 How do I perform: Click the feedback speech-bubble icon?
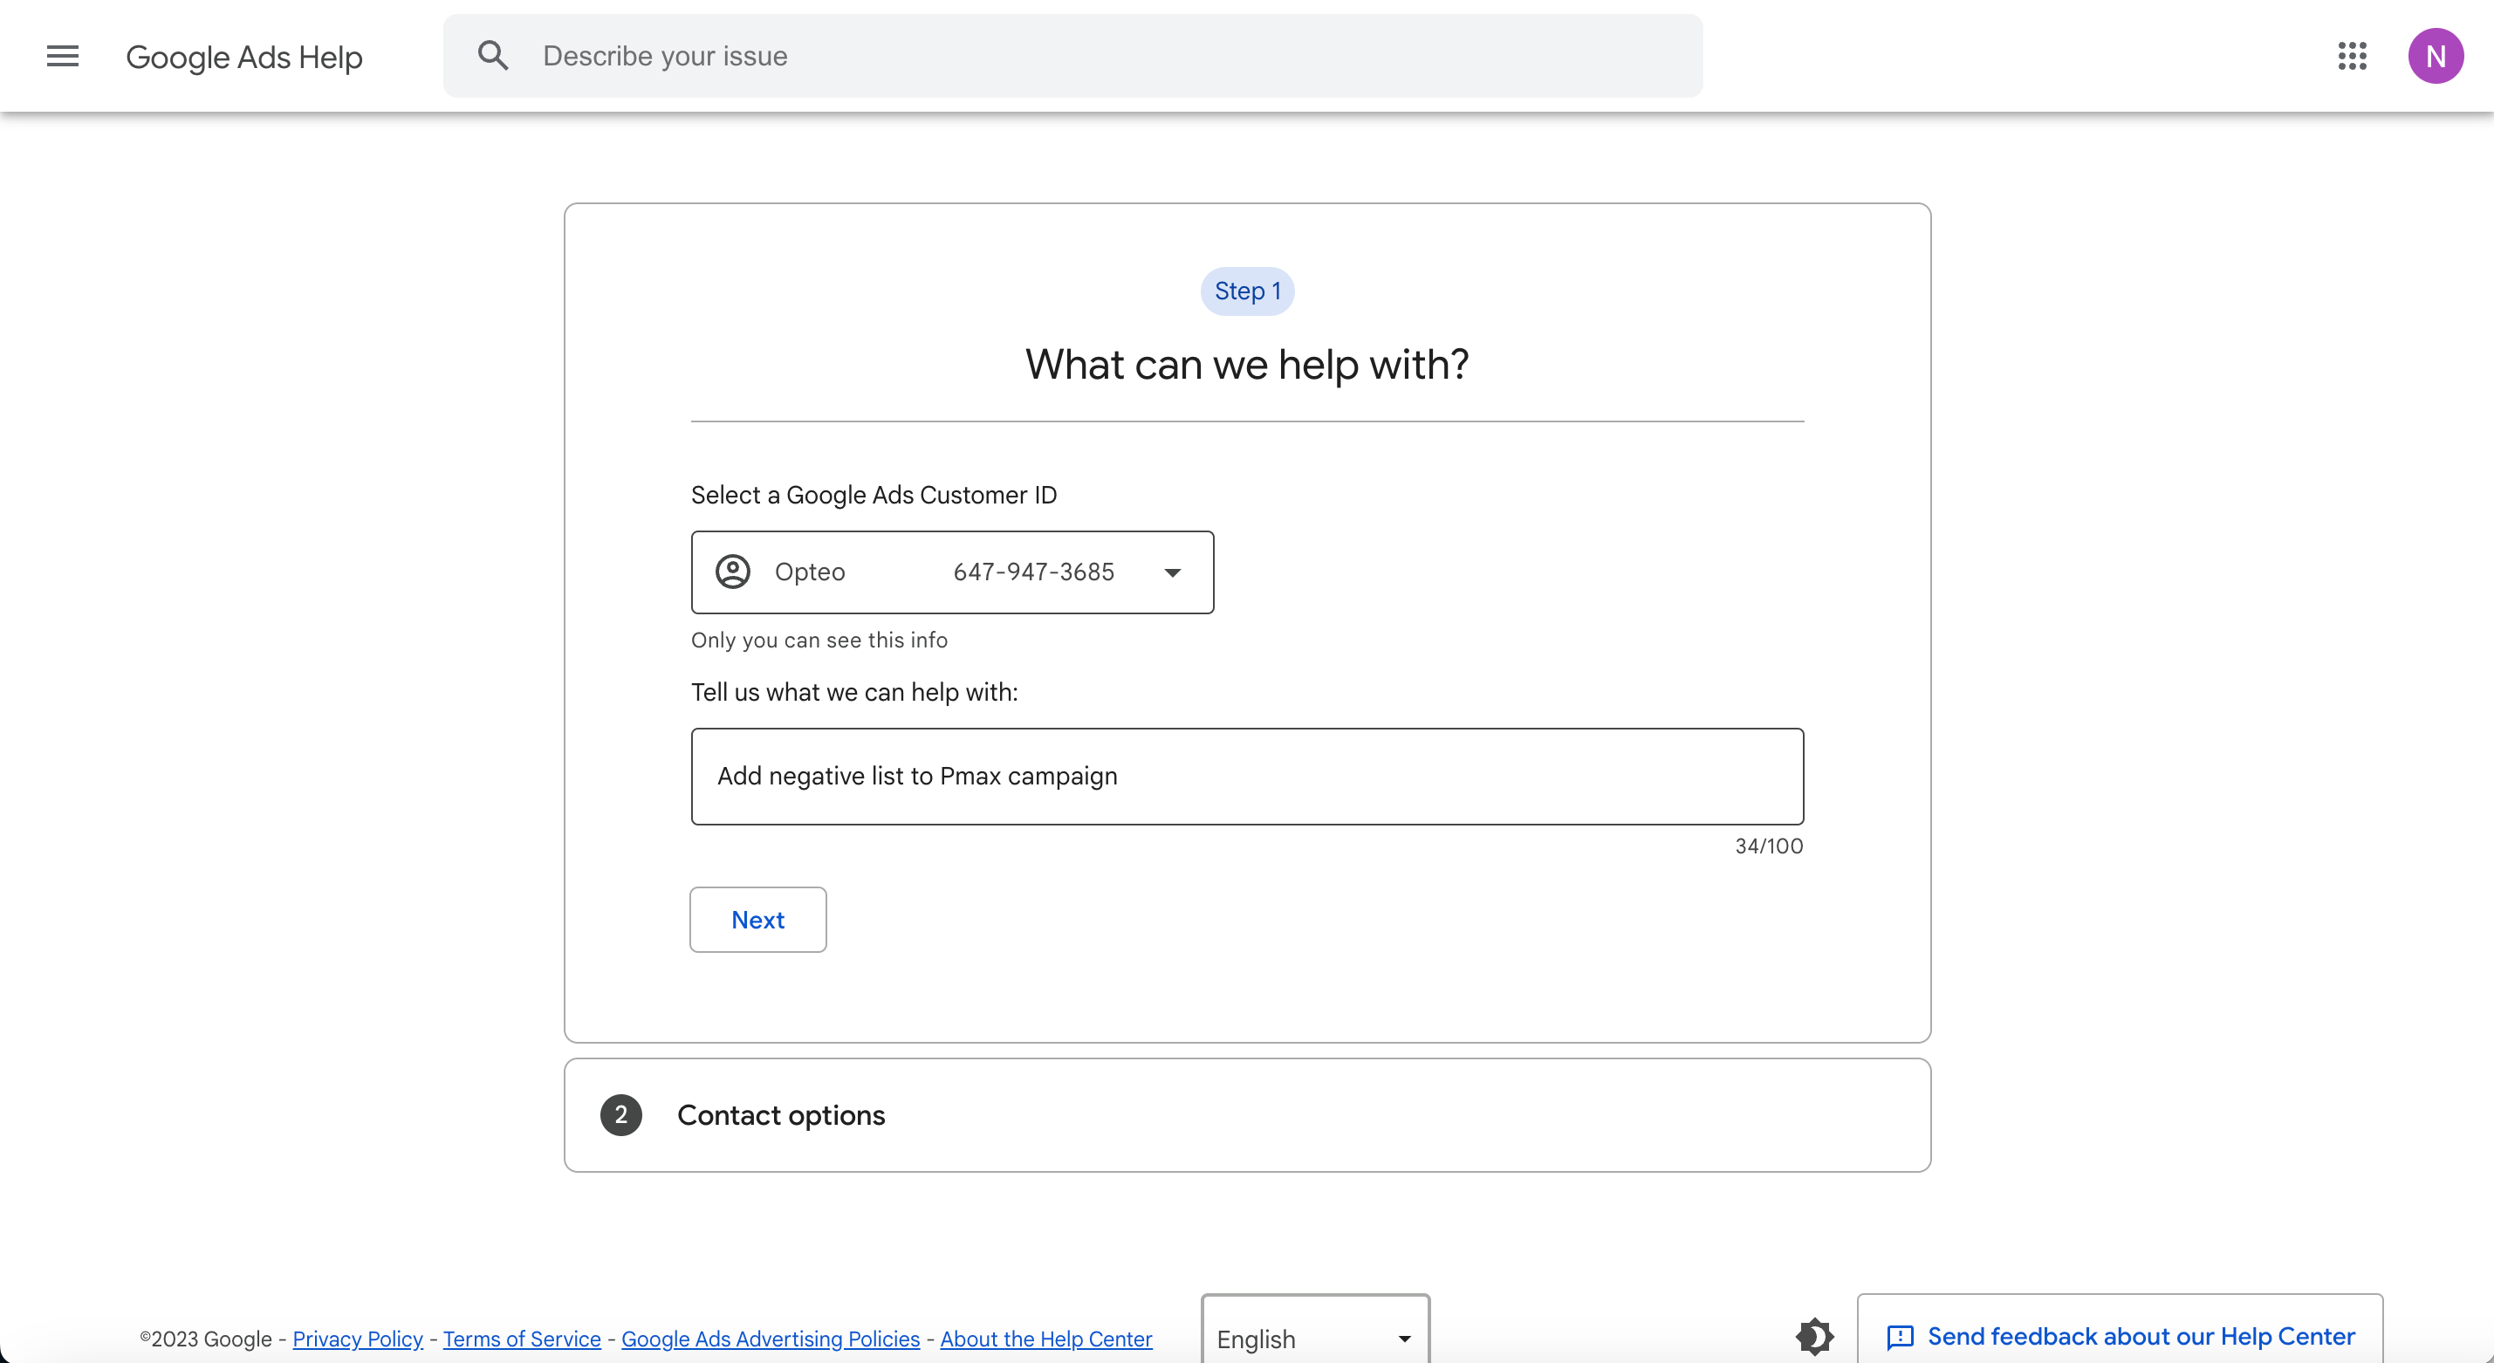pos(1900,1337)
